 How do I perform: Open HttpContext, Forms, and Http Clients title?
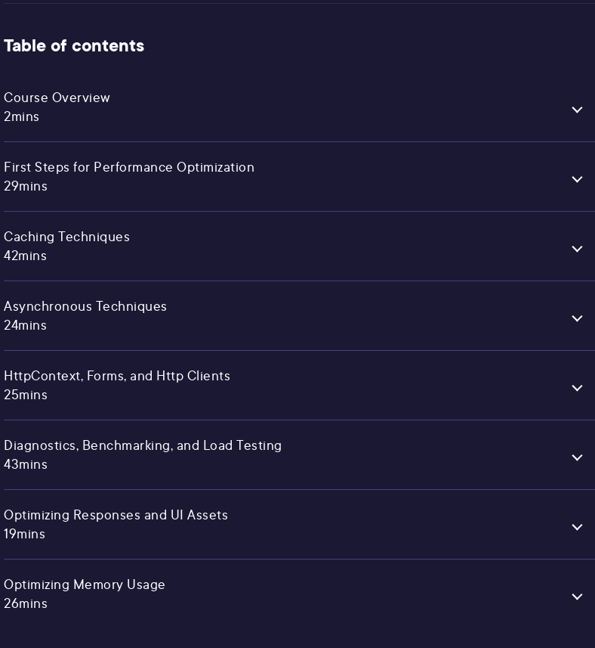117,376
